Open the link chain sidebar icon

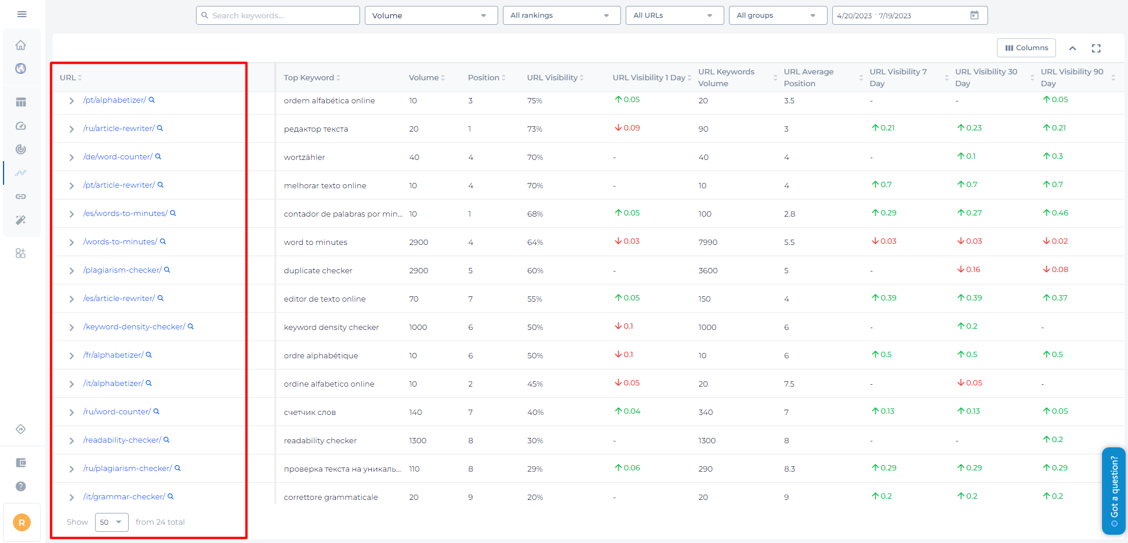click(x=21, y=197)
